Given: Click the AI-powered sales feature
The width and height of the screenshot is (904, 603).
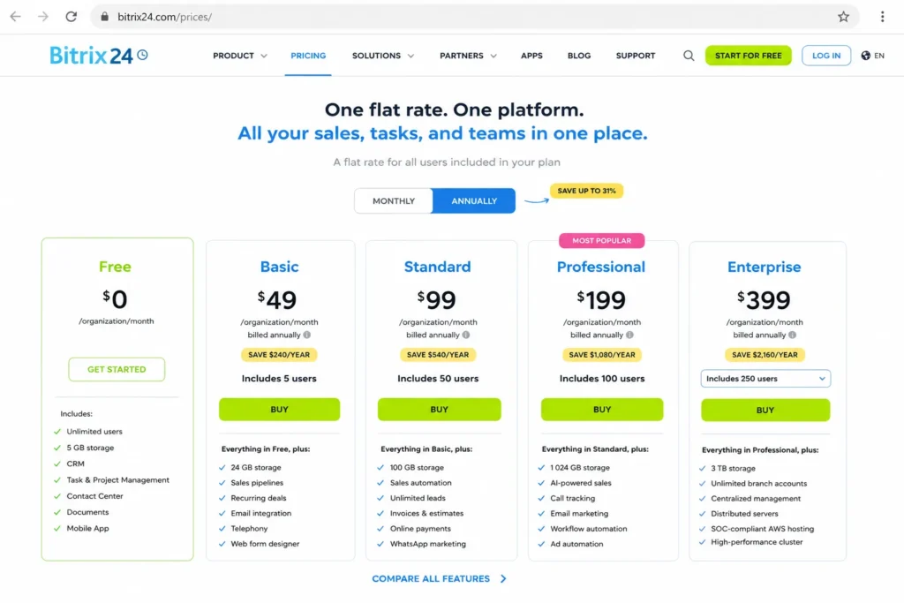Looking at the screenshot, I should click(x=581, y=483).
